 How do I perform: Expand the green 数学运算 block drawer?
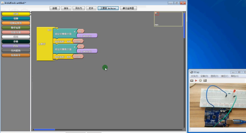tap(16, 28)
